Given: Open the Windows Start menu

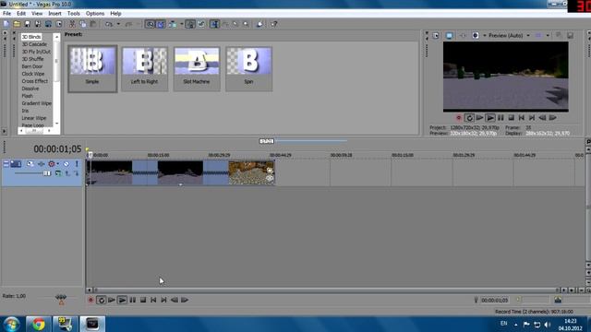Looking at the screenshot, I should tap(11, 324).
